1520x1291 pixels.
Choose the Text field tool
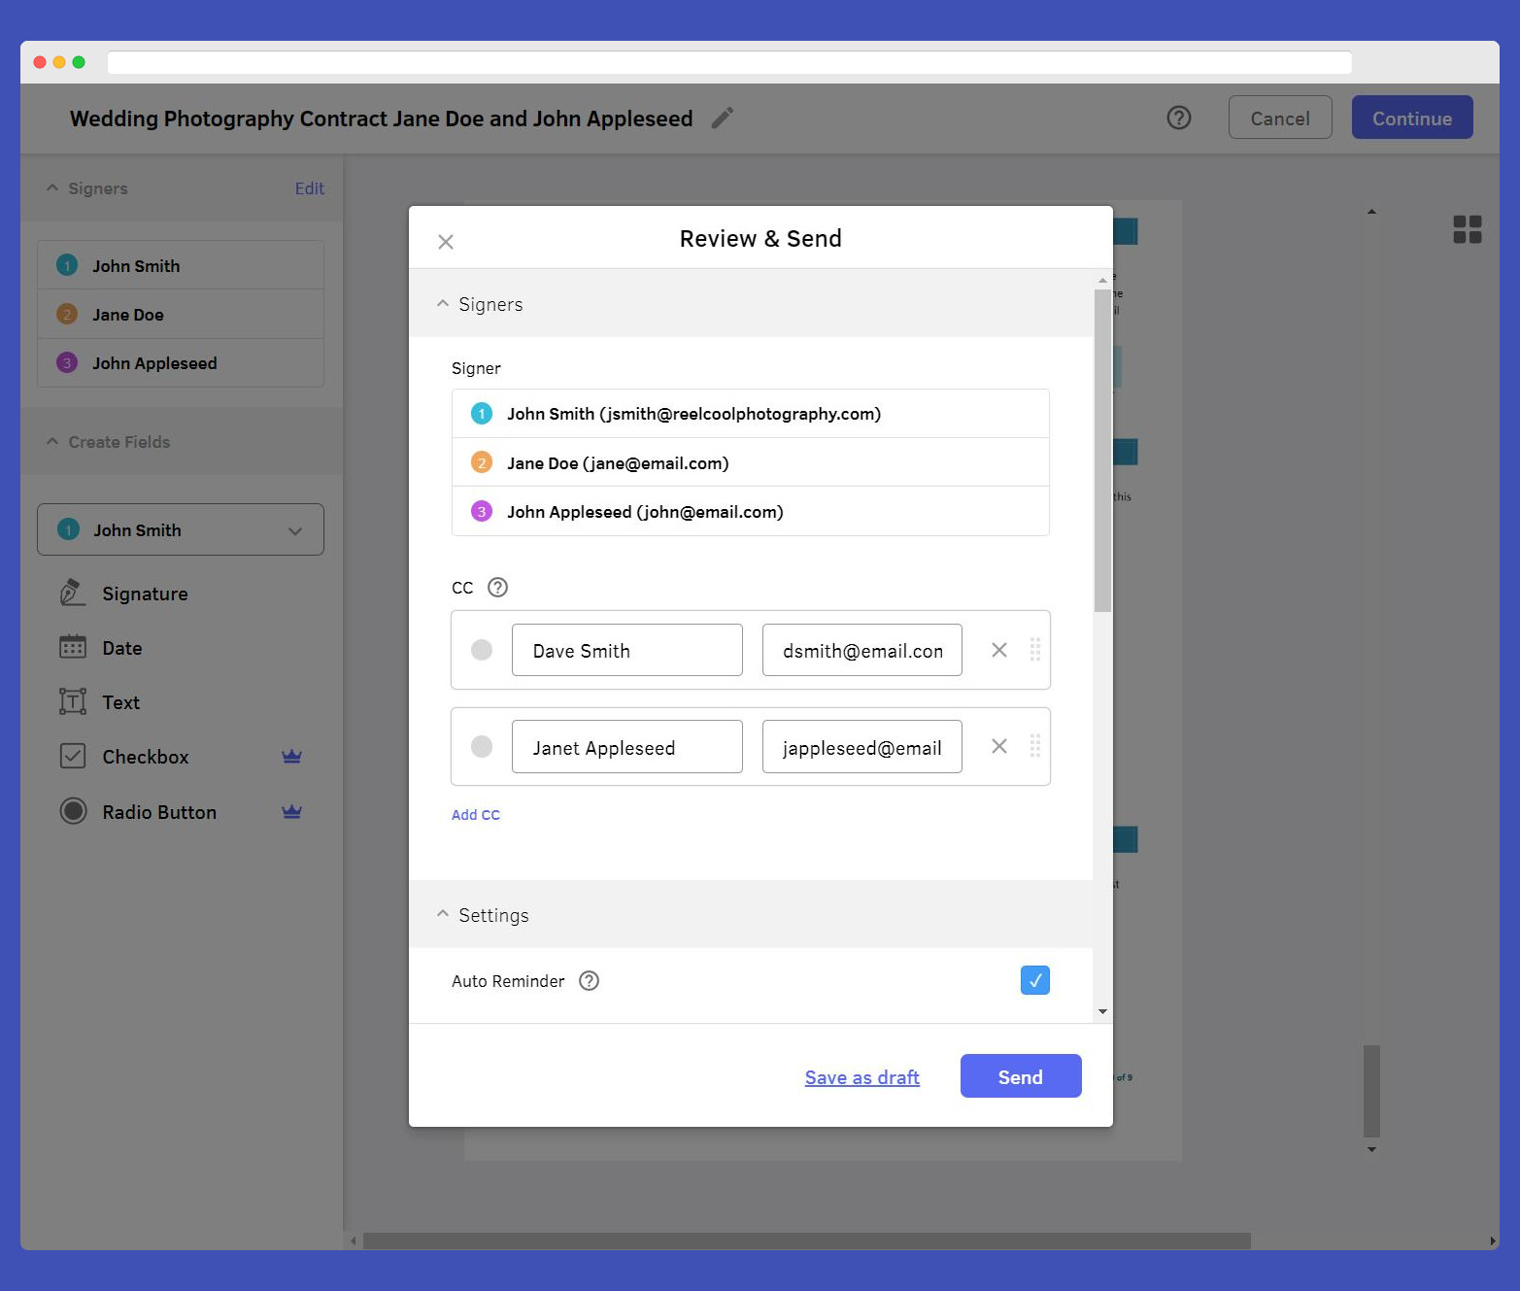(x=120, y=702)
